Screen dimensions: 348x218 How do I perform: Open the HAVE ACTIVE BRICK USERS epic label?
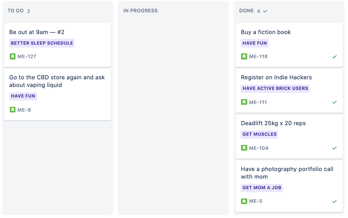[275, 88]
